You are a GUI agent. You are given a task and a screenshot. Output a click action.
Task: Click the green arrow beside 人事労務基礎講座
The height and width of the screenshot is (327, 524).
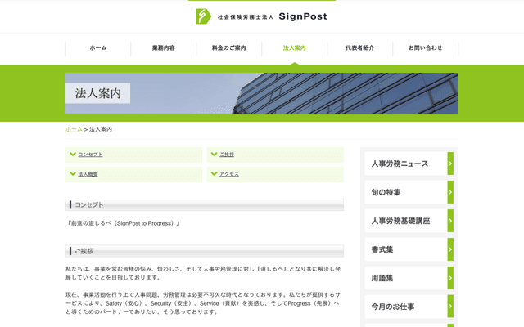pyautogui.click(x=450, y=221)
